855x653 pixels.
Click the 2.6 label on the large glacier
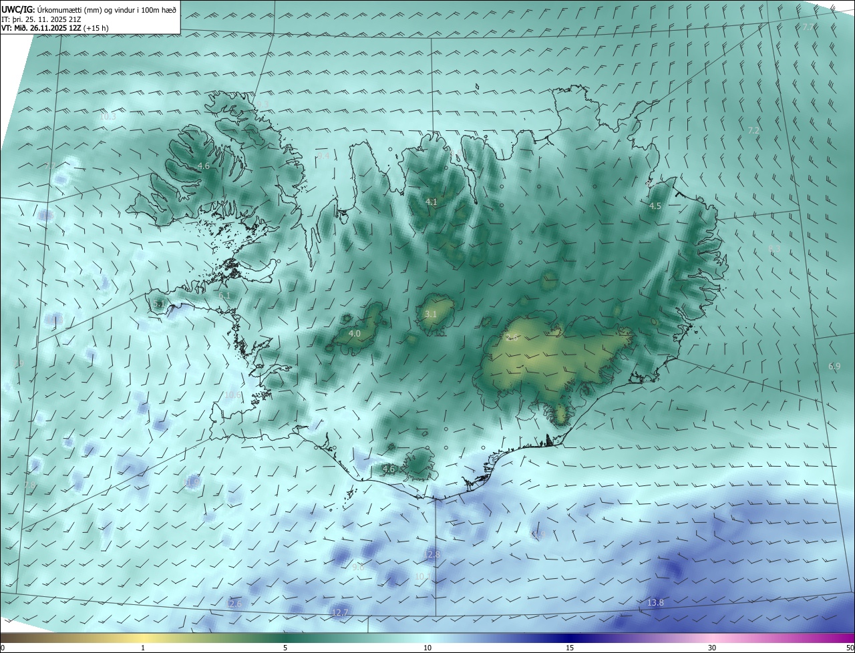pos(512,337)
